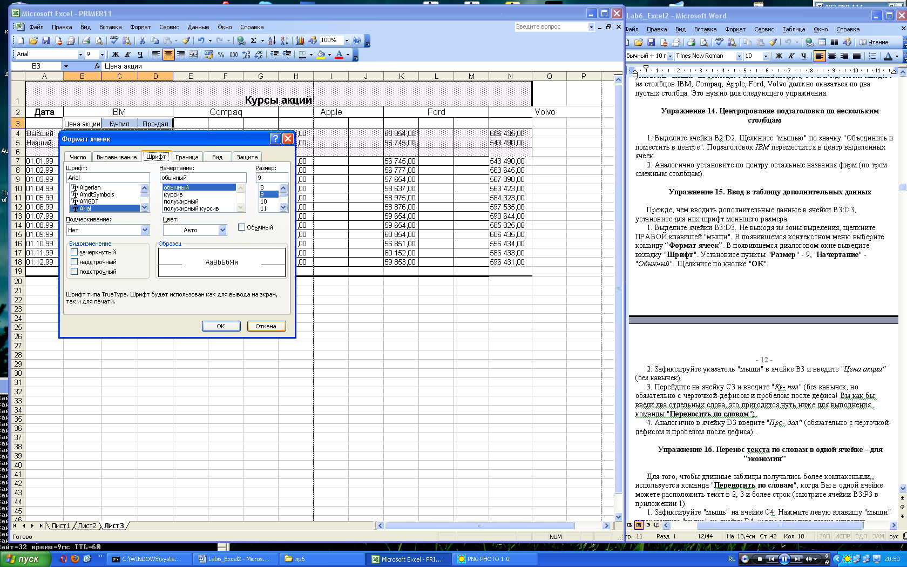Toggle the Обычный normal font checkbox
This screenshot has height=567, width=907.
[242, 227]
